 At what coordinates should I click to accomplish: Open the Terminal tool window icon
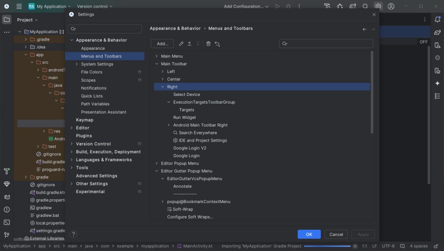[7, 222]
